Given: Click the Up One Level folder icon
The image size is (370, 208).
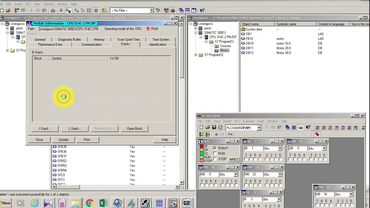Looking at the screenshot, I should pyautogui.click(x=104, y=10).
